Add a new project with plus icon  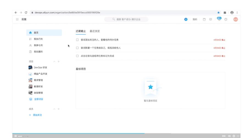pos(58,62)
